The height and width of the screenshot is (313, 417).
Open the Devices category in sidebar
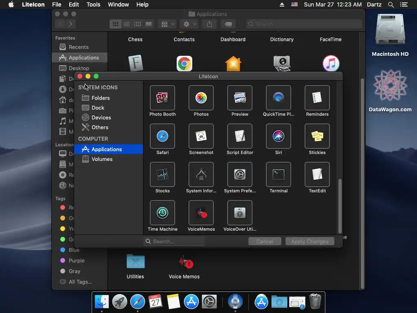click(108, 118)
